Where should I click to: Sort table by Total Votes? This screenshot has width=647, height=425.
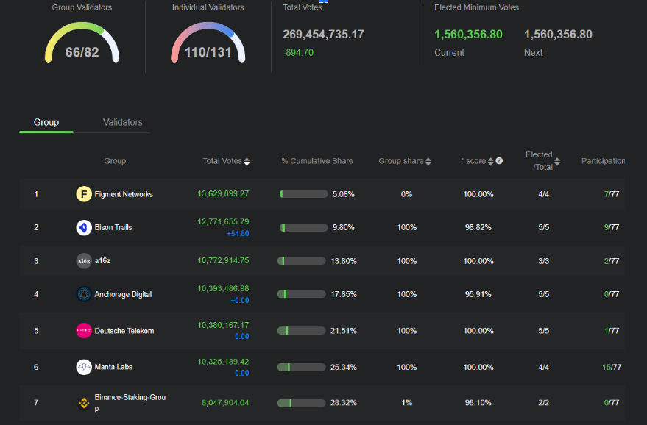pos(247,162)
